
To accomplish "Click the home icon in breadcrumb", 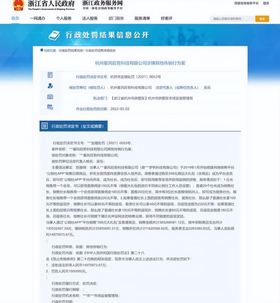I will pos(41,50).
